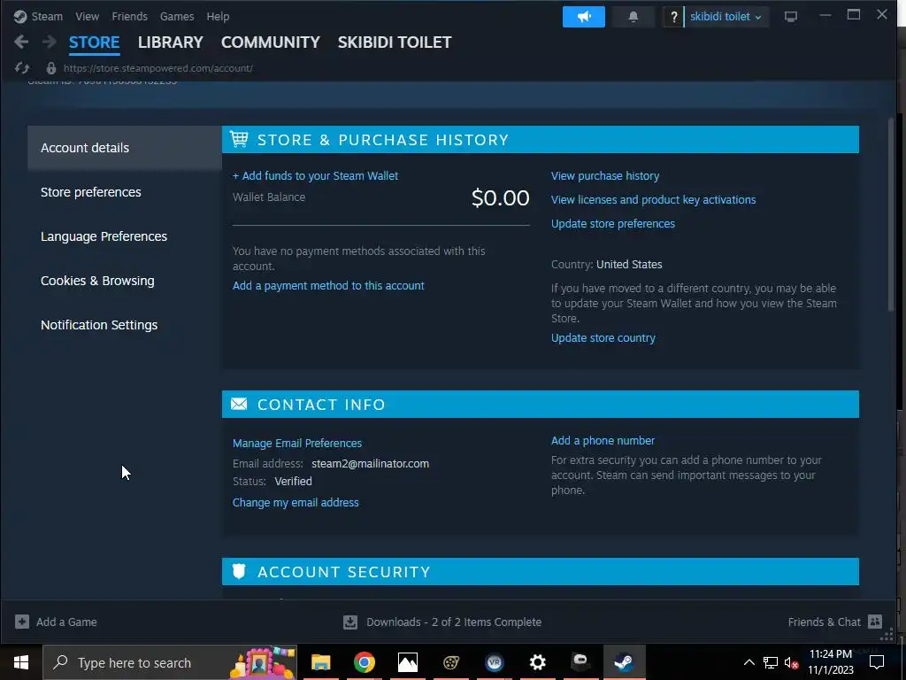Image resolution: width=906 pixels, height=680 pixels.
Task: Open the Friends menu
Action: point(129,16)
